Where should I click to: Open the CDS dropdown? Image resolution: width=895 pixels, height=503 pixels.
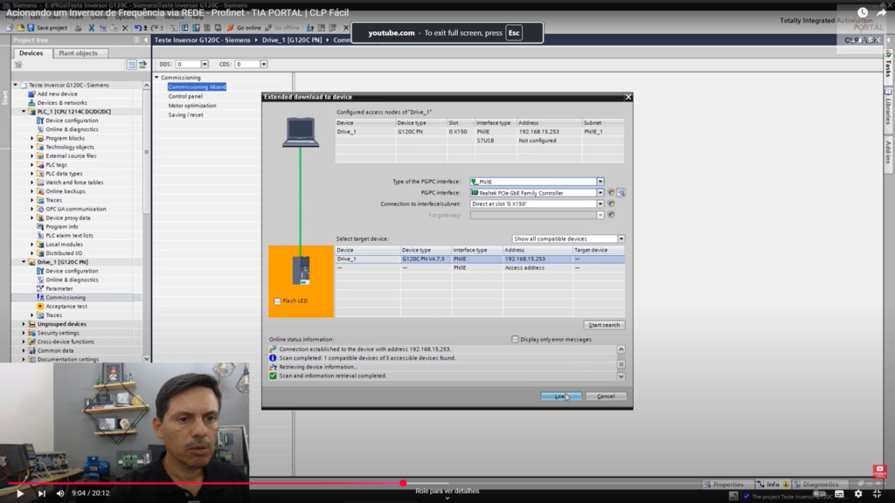[x=264, y=65]
